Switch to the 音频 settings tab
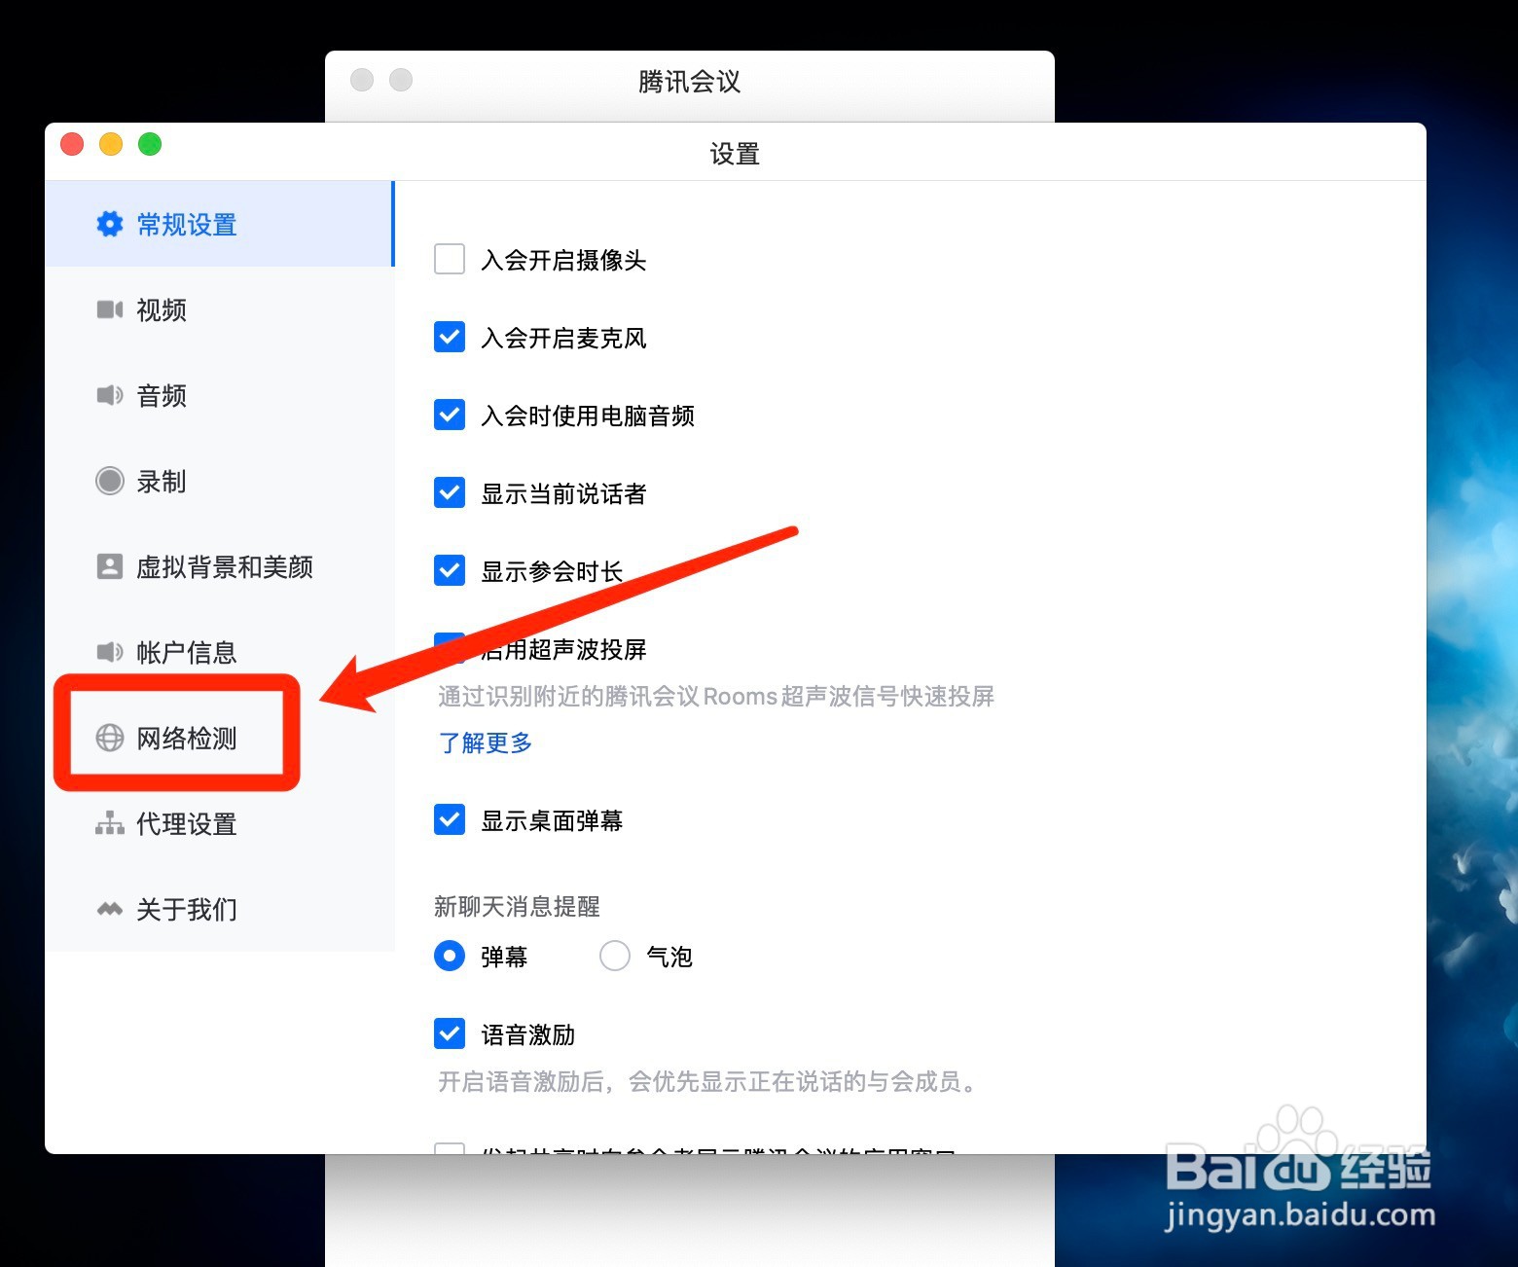This screenshot has width=1518, height=1267. point(219,395)
